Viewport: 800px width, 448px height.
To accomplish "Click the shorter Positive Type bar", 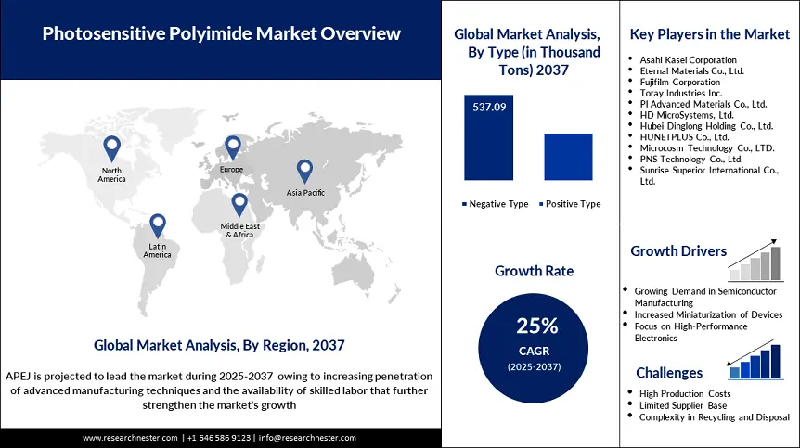I will point(567,157).
